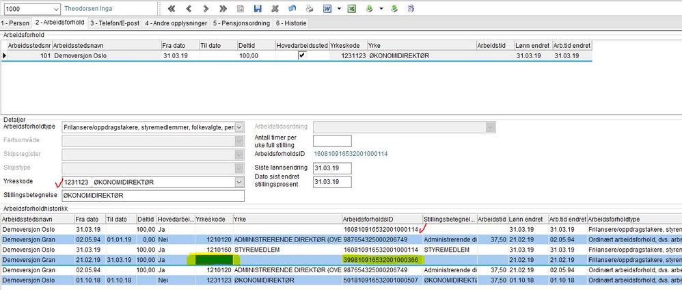This screenshot has height=290, width=682.
Task: Jump to the last record
Action: click(223, 9)
